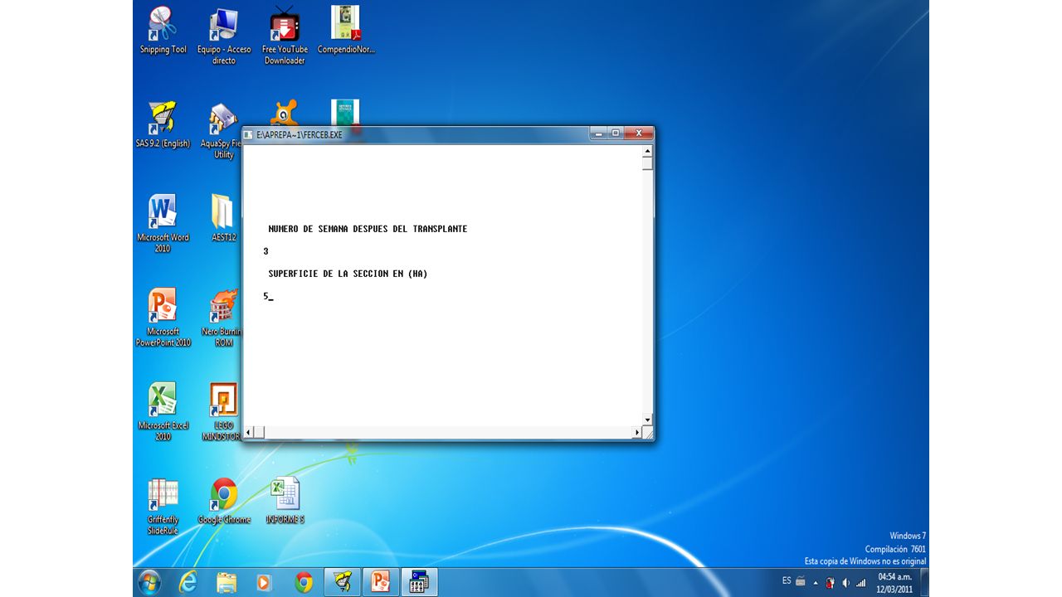This screenshot has height=597, width=1062.
Task: Open the Snipping Tool desktop shortcut
Action: click(x=163, y=31)
